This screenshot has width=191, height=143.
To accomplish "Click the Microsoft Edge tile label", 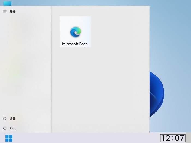I will click(x=75, y=44).
